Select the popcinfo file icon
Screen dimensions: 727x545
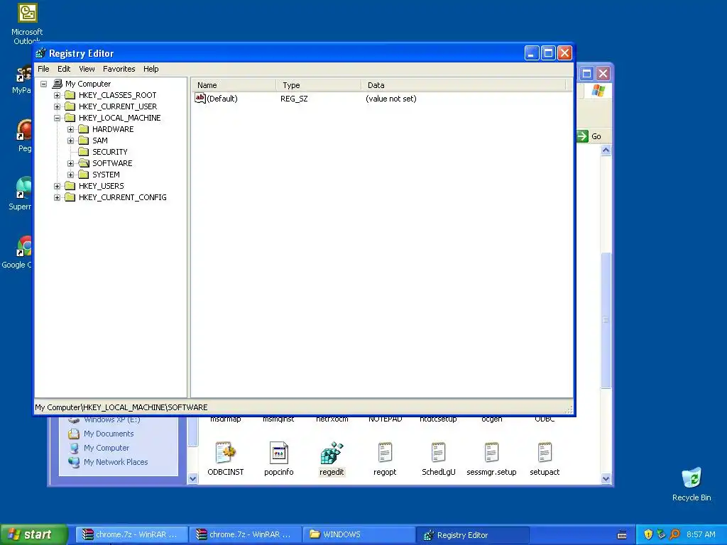(278, 453)
